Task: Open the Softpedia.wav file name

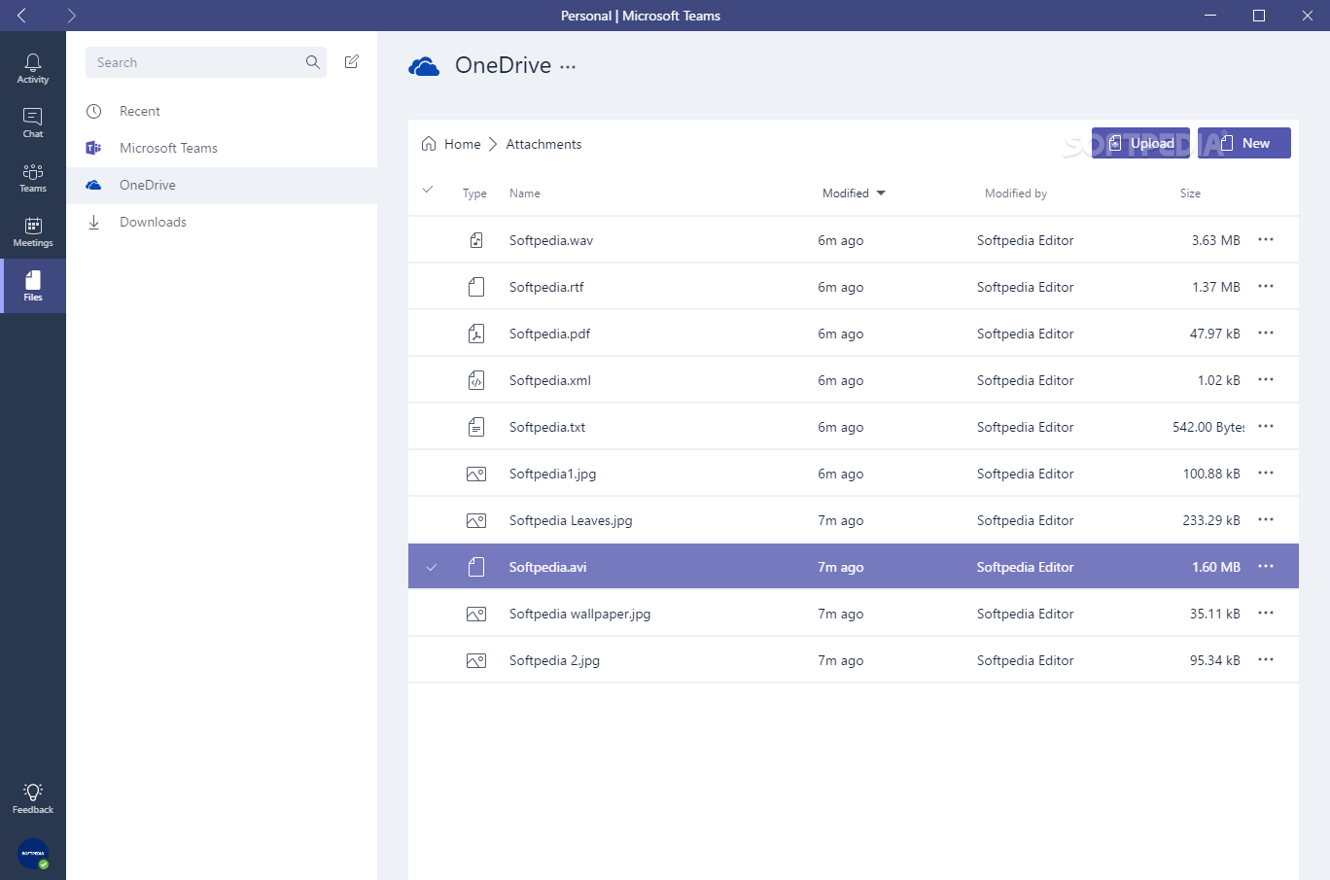Action: click(x=551, y=240)
